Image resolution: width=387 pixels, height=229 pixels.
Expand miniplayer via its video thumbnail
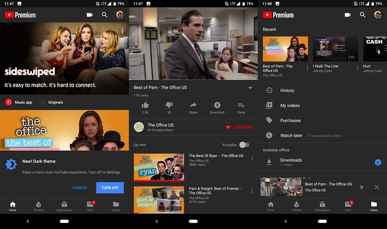(x=281, y=187)
